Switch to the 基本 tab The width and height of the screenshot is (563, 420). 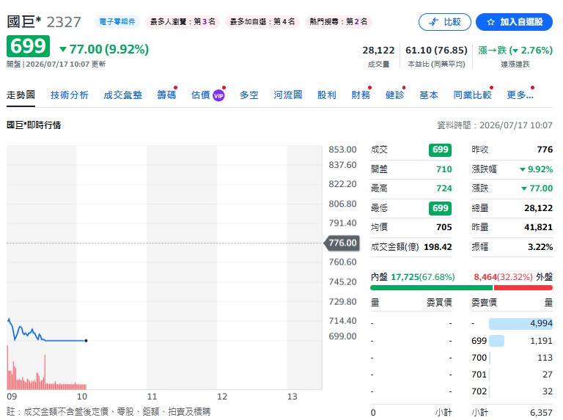[x=429, y=95]
